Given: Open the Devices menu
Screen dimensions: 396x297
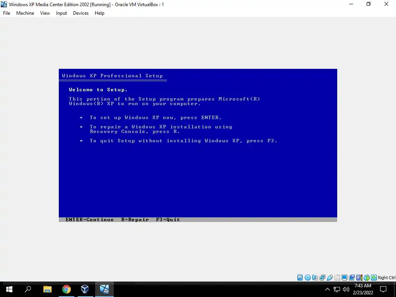Looking at the screenshot, I should click(x=81, y=13).
